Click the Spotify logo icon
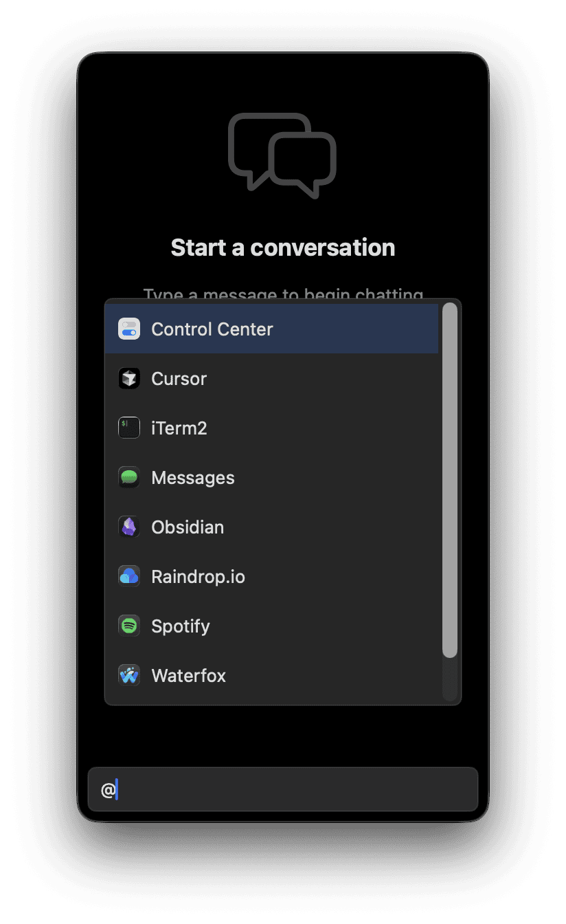This screenshot has height=924, width=566. [x=129, y=626]
